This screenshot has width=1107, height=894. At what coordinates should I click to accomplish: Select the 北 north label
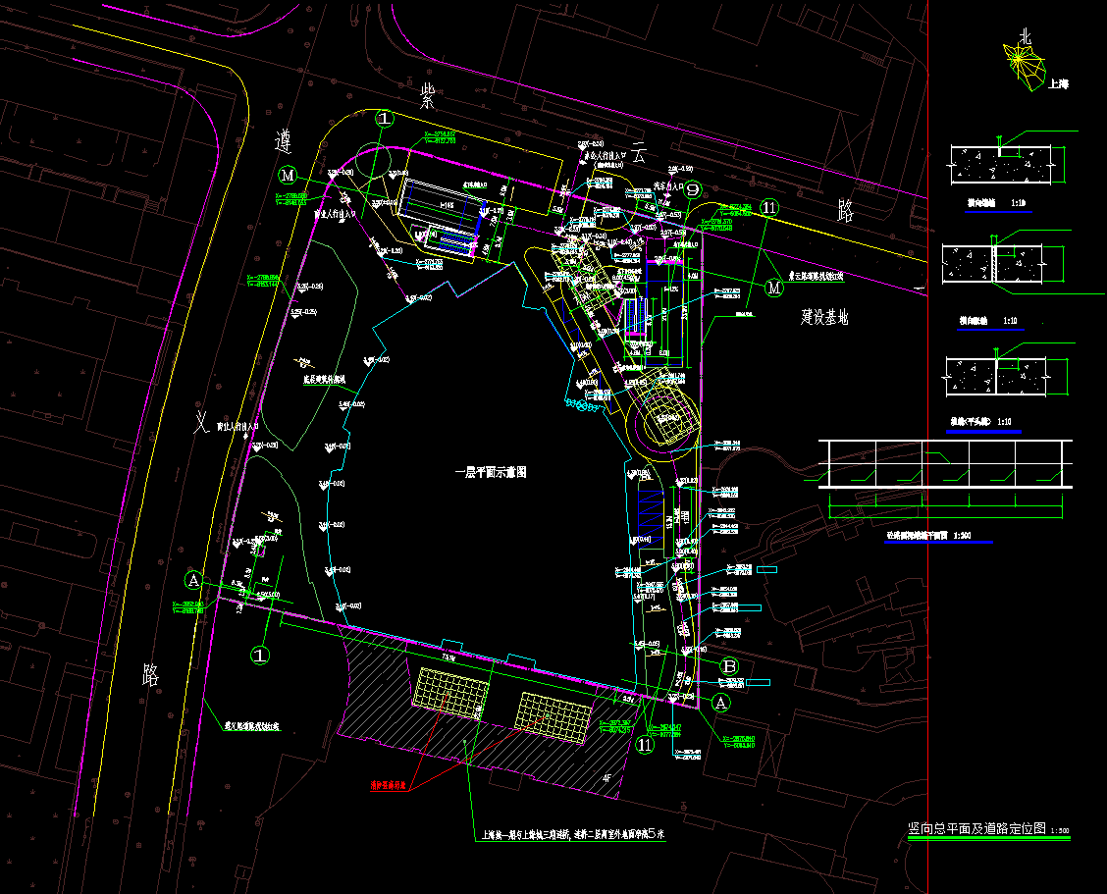pos(1026,36)
